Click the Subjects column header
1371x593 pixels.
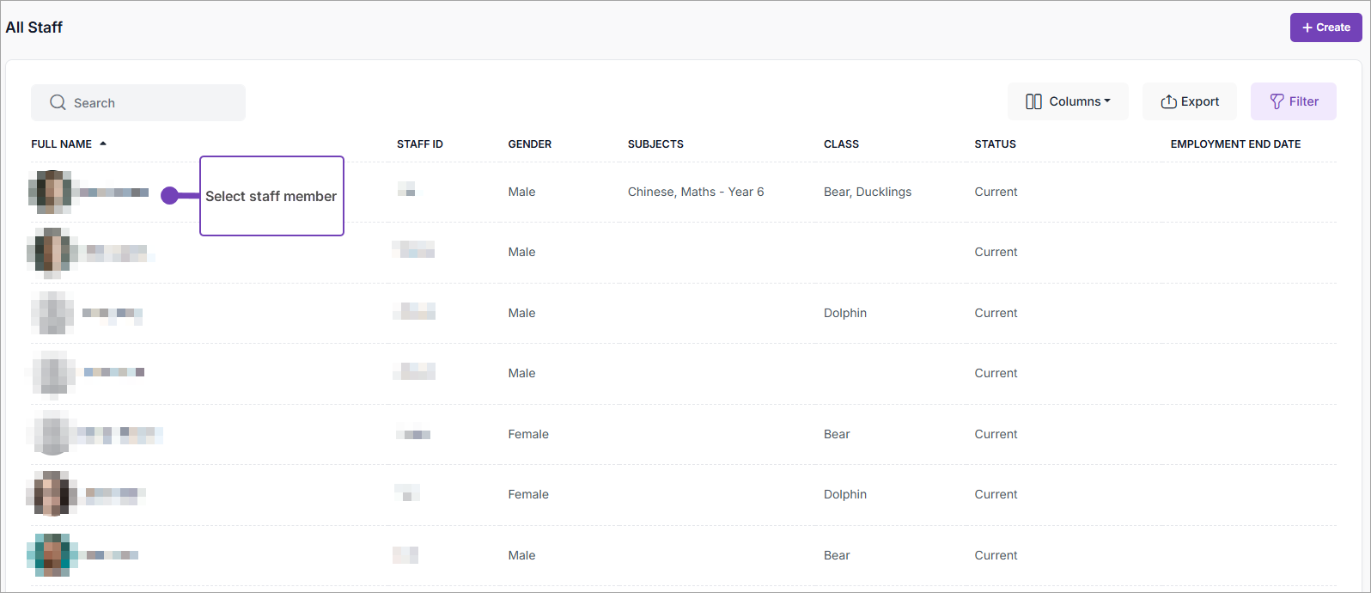point(655,144)
